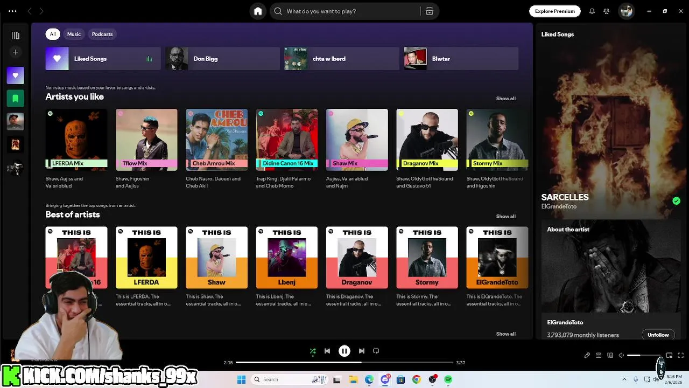Screen dimensions: 689x388
Task: Open the Queue icon
Action: point(599,356)
